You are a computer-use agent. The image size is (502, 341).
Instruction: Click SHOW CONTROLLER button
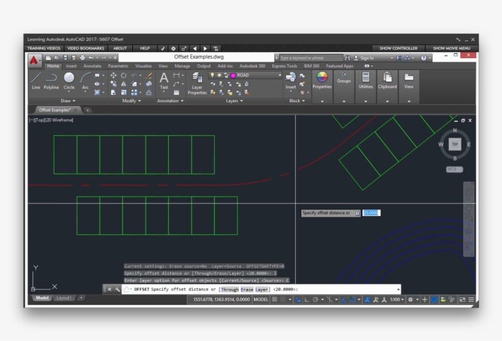pyautogui.click(x=399, y=48)
